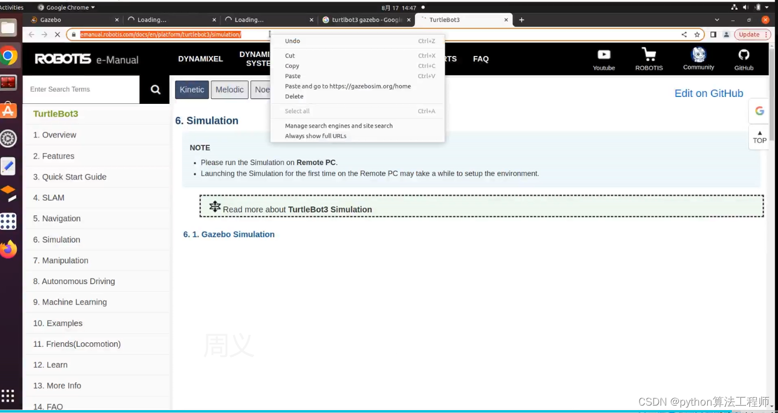Click the address bar URL text
This screenshot has height=413, width=778.
point(161,34)
